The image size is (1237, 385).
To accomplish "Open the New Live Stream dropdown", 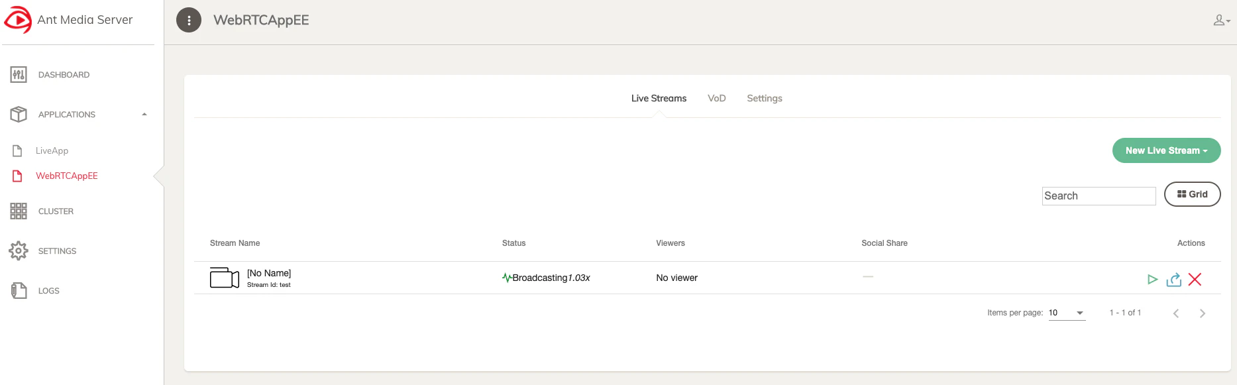I will tap(1166, 150).
